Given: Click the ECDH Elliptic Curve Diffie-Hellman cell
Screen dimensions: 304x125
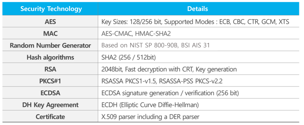Looking at the screenshot, I should pos(150,105).
